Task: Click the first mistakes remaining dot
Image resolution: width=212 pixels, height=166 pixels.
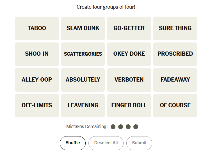Action: click(113, 127)
